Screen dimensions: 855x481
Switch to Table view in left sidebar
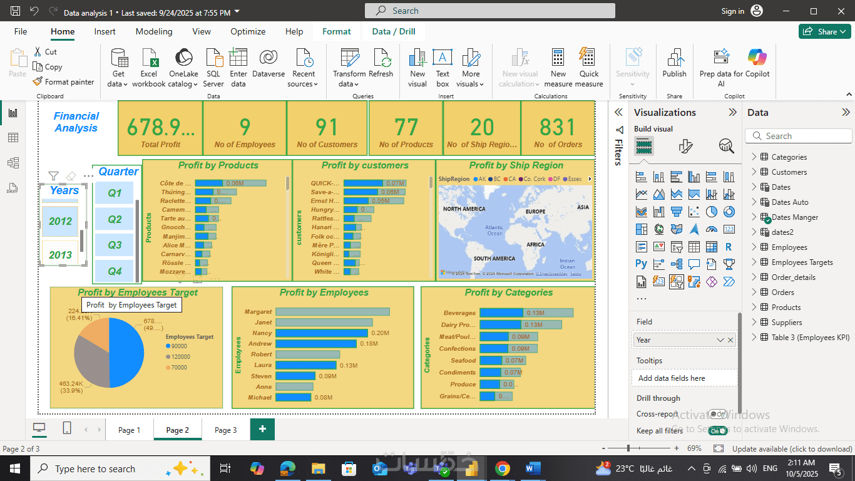click(x=13, y=138)
